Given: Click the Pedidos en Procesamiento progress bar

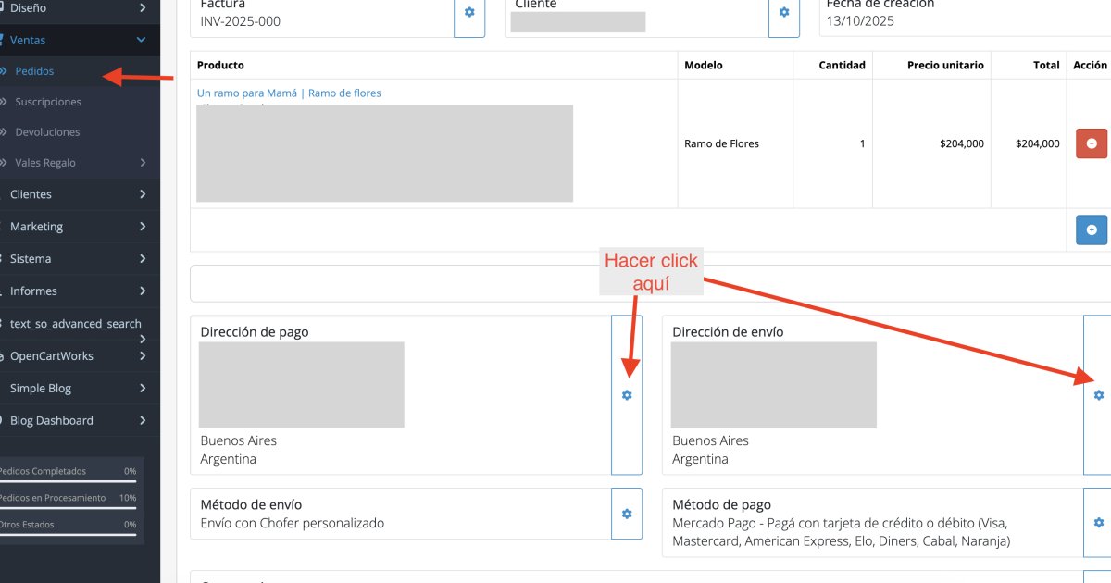Looking at the screenshot, I should coord(67,507).
